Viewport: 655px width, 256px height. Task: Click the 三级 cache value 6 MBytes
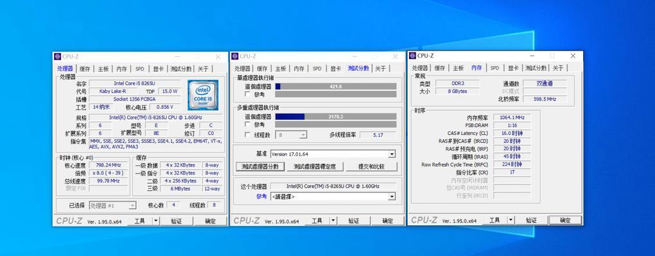(x=180, y=189)
